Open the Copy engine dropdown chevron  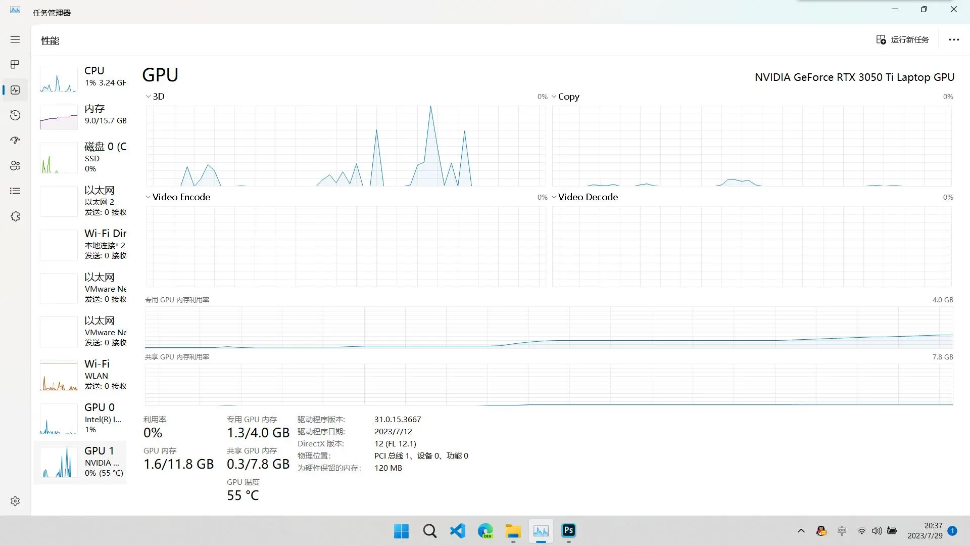[554, 97]
